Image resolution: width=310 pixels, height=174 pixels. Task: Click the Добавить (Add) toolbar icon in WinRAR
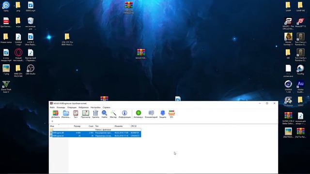[x=55, y=114]
